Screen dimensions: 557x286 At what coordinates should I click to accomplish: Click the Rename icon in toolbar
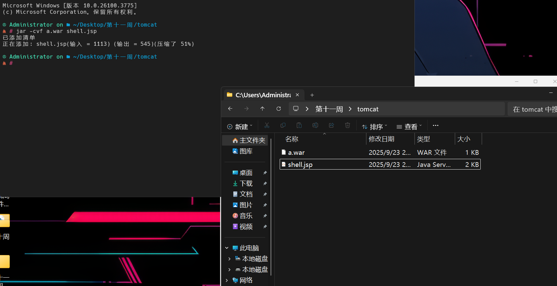coord(315,126)
